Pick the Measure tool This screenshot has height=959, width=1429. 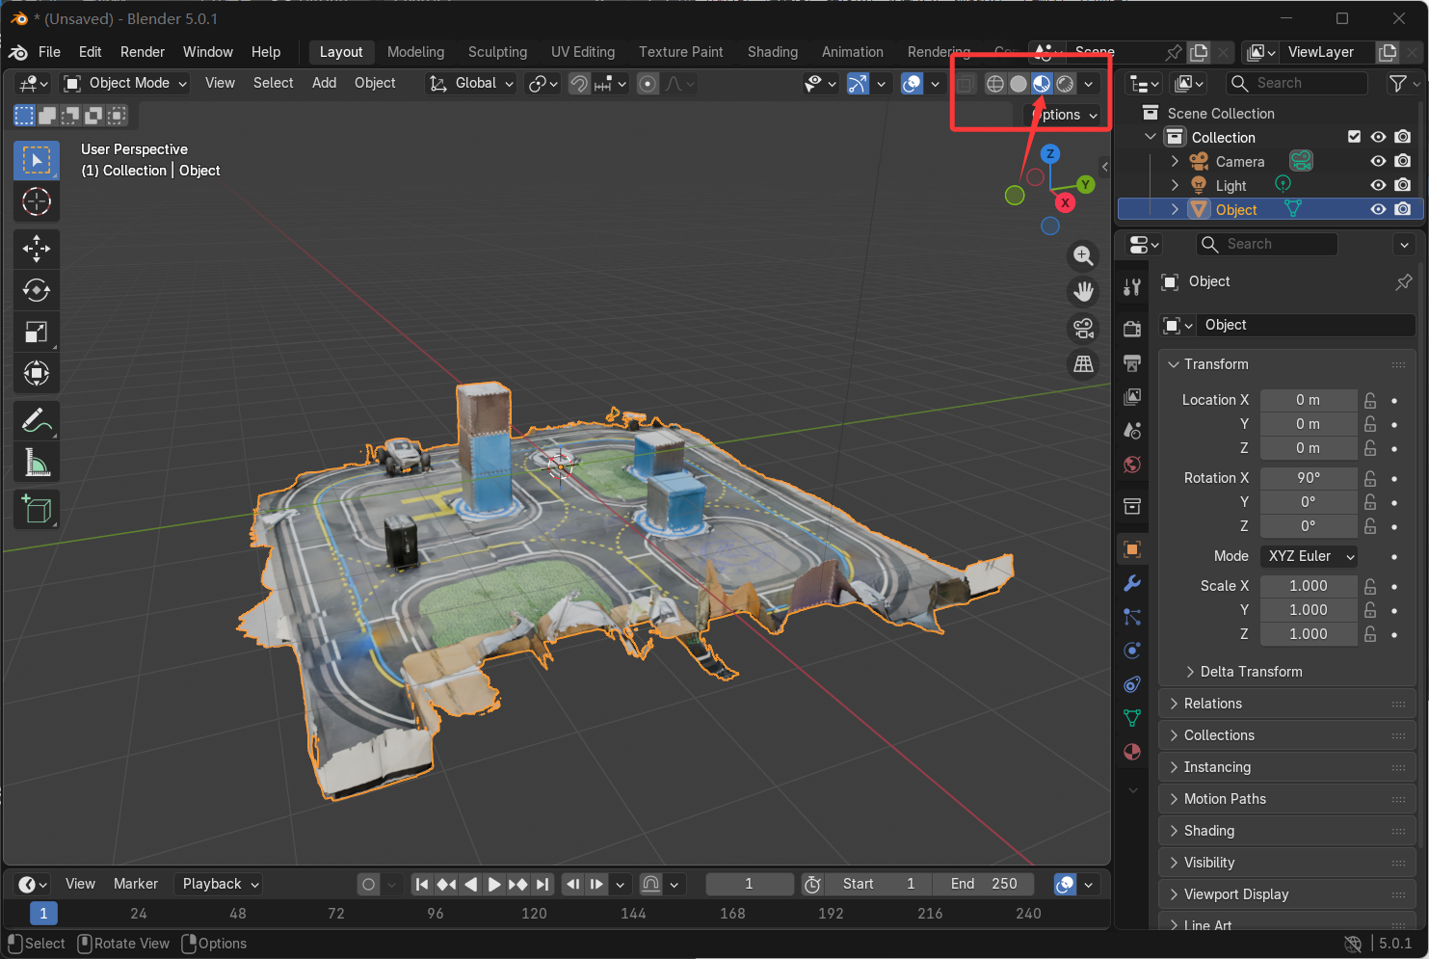click(x=37, y=464)
